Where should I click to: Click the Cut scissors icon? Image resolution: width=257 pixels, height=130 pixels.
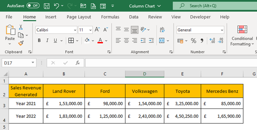21,27
